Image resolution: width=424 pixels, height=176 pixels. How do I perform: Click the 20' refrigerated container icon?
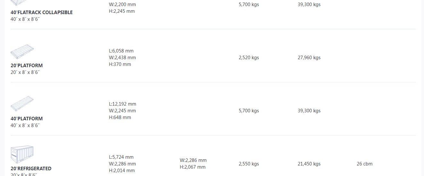(22, 155)
